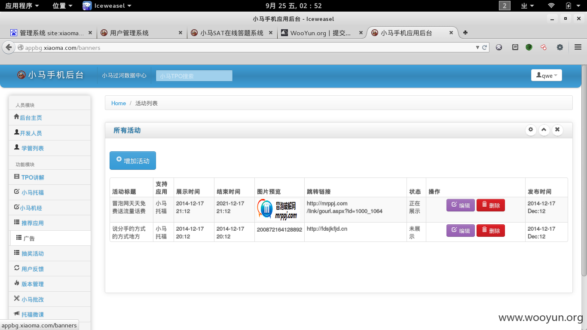
Task: Switch to the 小马SAT在线答题系统 tab
Action: (x=232, y=33)
